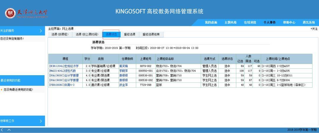319x133 pixels.
Task: Click the left arrow in bottom bar
Action: coord(2,130)
